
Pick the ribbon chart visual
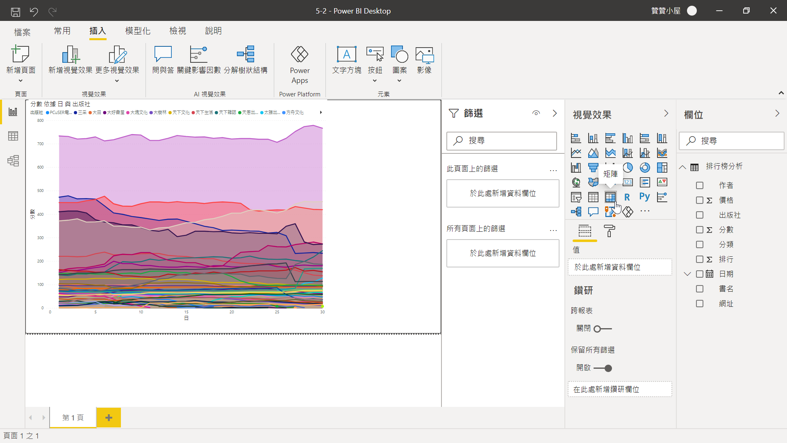coord(662,153)
